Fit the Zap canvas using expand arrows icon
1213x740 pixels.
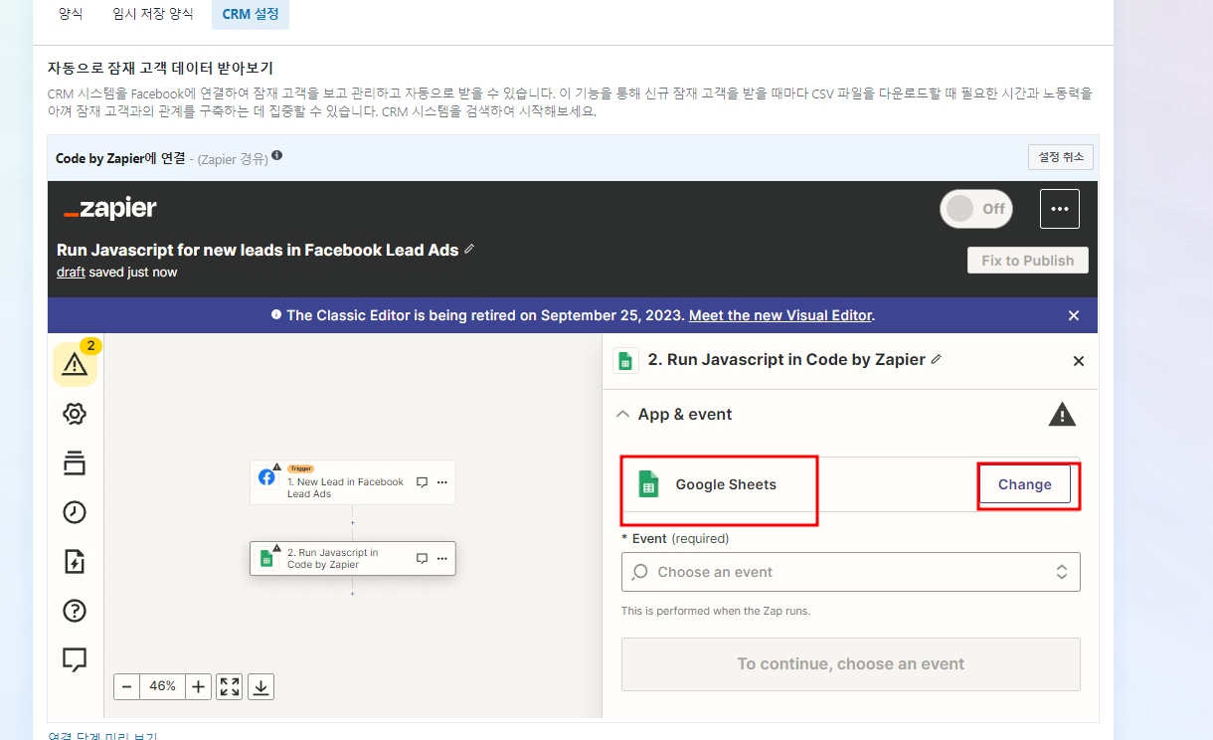point(229,686)
